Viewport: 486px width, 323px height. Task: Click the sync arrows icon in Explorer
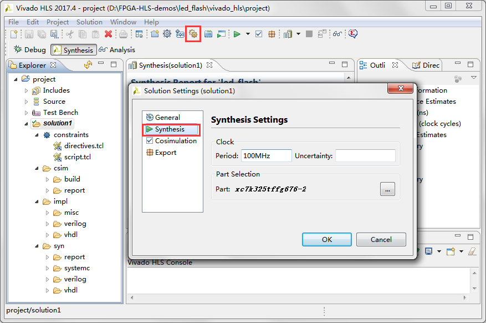(88, 65)
